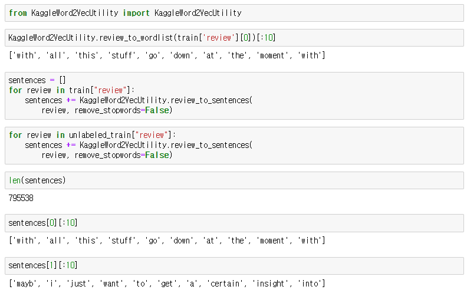Click the wordlist output below the review_to_wordlist cell

[167, 55]
